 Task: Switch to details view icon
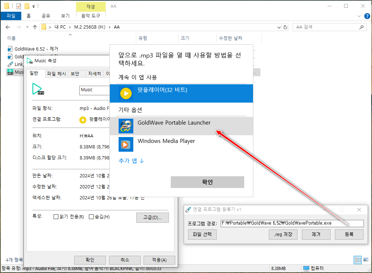[x=358, y=260]
